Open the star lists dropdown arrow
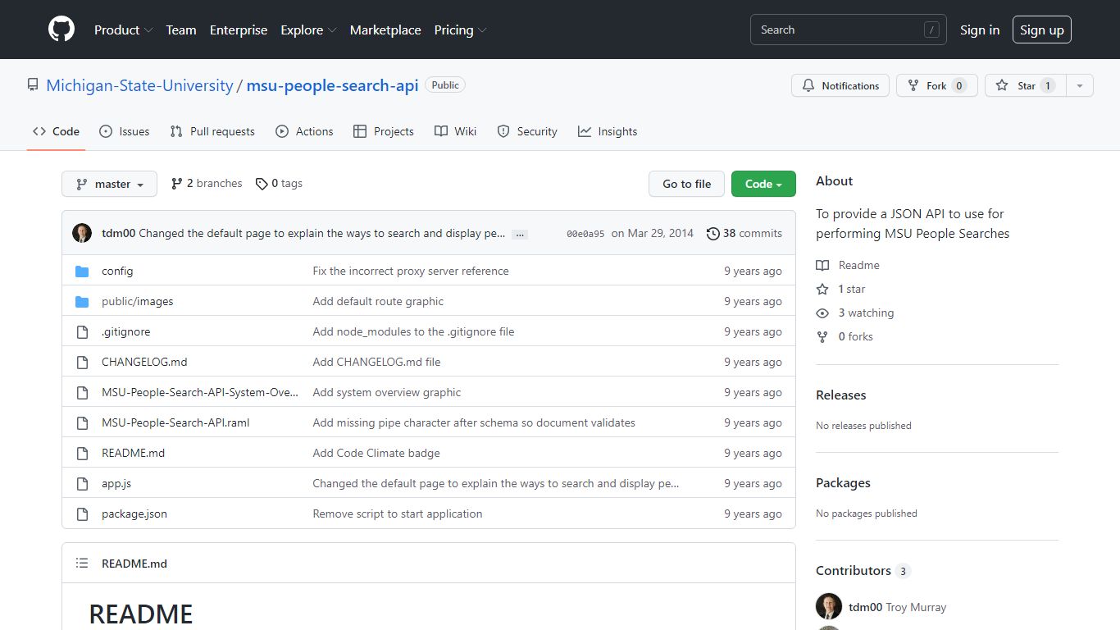This screenshot has width=1120, height=630. click(1080, 85)
